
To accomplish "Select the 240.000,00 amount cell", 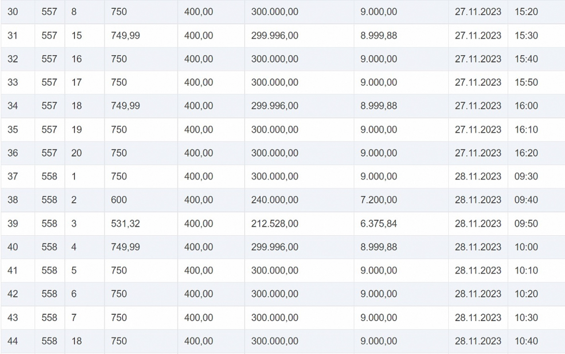I will tap(274, 200).
